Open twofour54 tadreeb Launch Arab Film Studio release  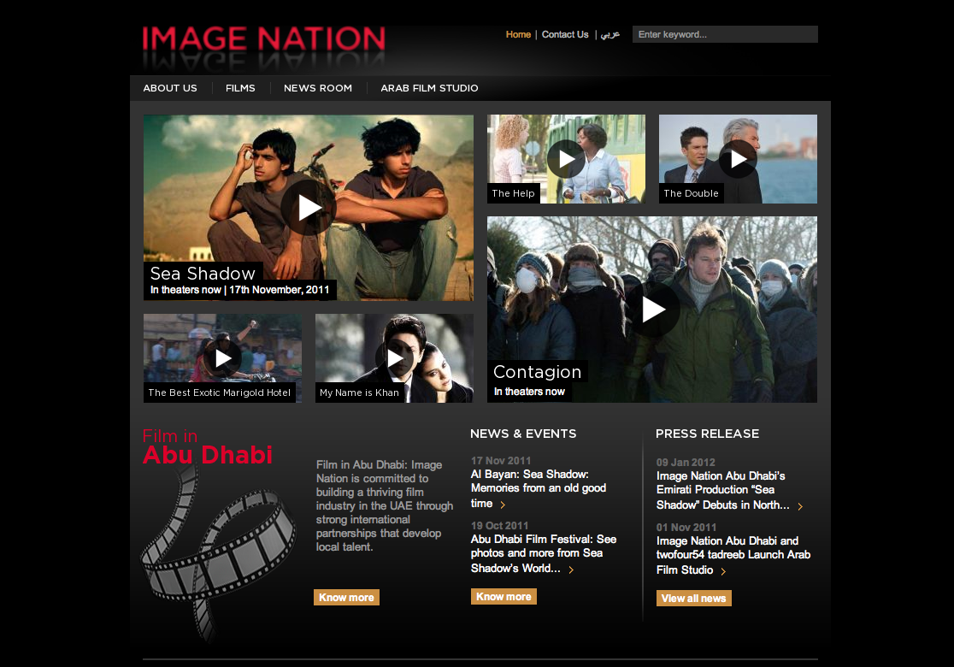click(x=733, y=556)
